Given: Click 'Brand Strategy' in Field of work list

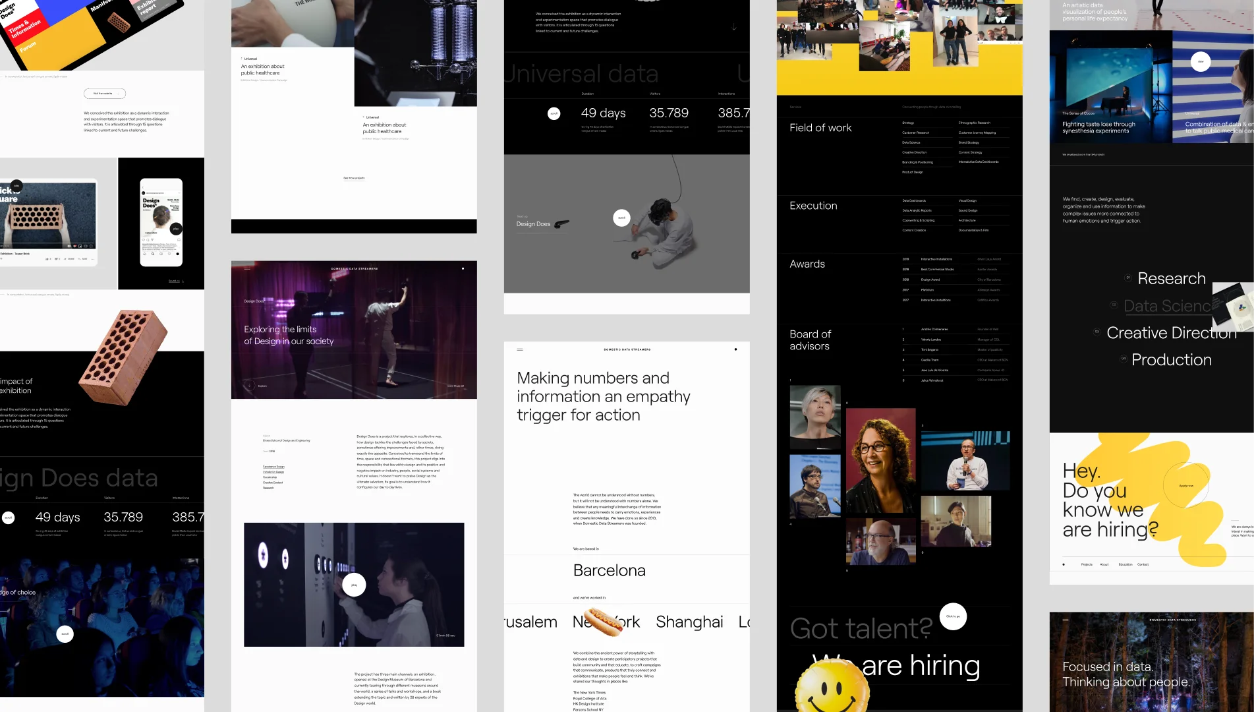Looking at the screenshot, I should pos(969,142).
